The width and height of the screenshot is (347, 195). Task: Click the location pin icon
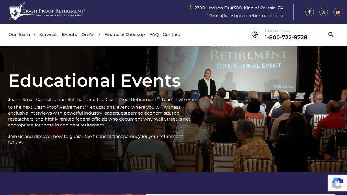191,8
